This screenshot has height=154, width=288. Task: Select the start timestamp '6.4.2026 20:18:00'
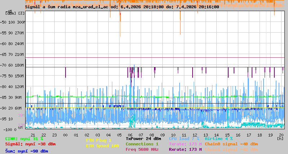click(x=142, y=7)
